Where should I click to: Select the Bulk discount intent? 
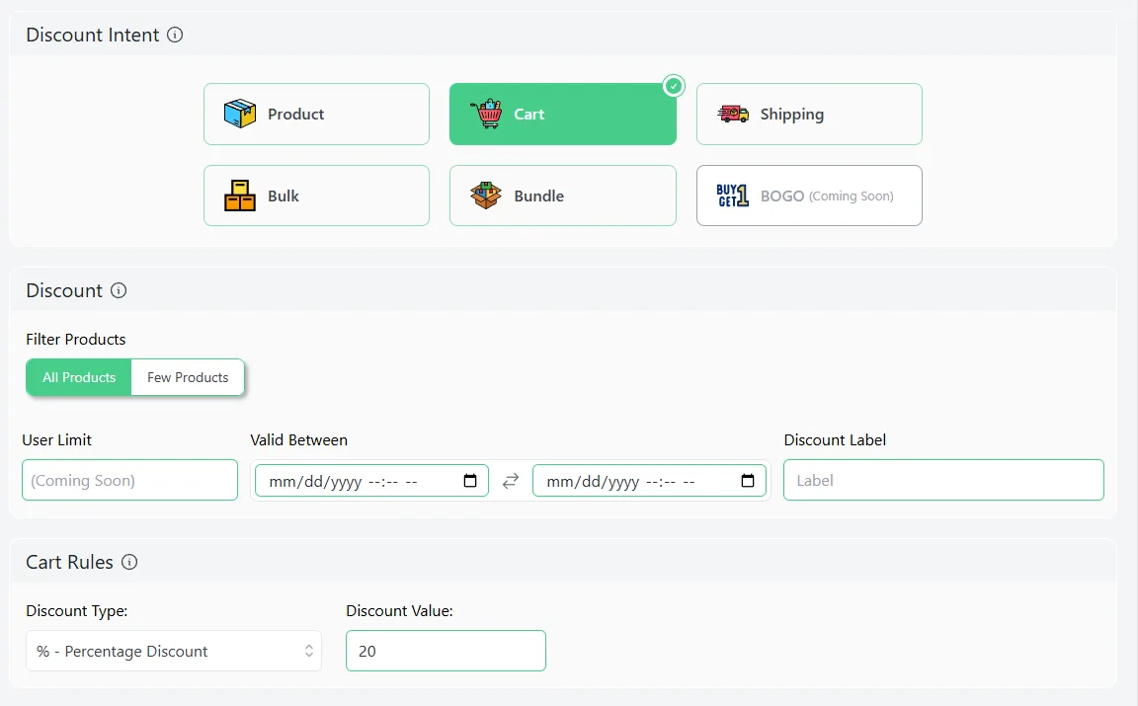[x=316, y=196]
